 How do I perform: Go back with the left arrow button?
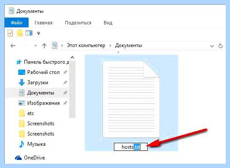point(13,46)
